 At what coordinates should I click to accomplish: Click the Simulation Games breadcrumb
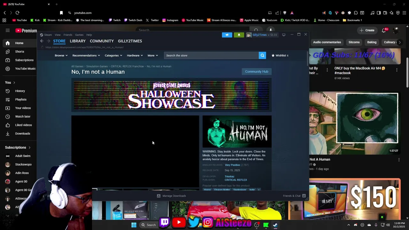pyautogui.click(x=97, y=66)
